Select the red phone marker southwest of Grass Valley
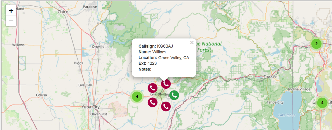The image size is (332, 130). click(x=153, y=102)
